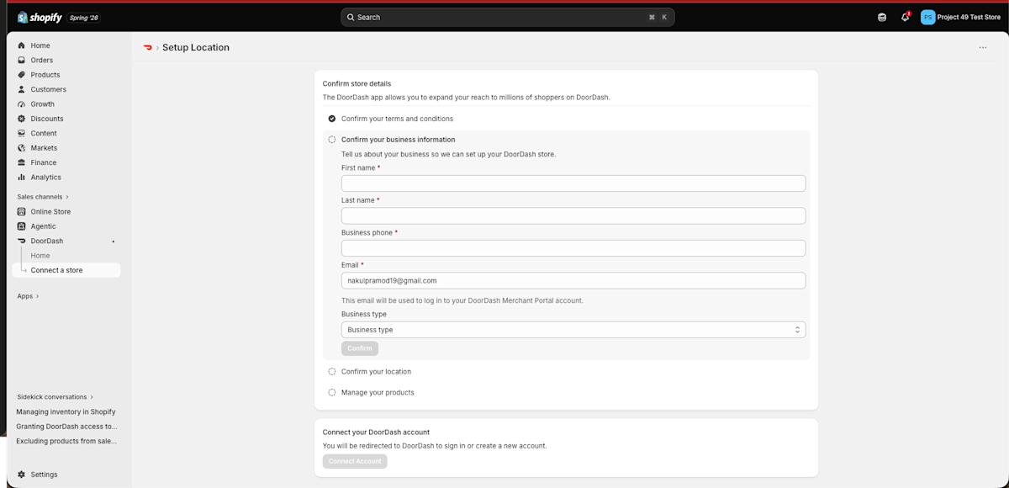1009x488 pixels.
Task: Select the Manage your products step circle
Action: [332, 392]
